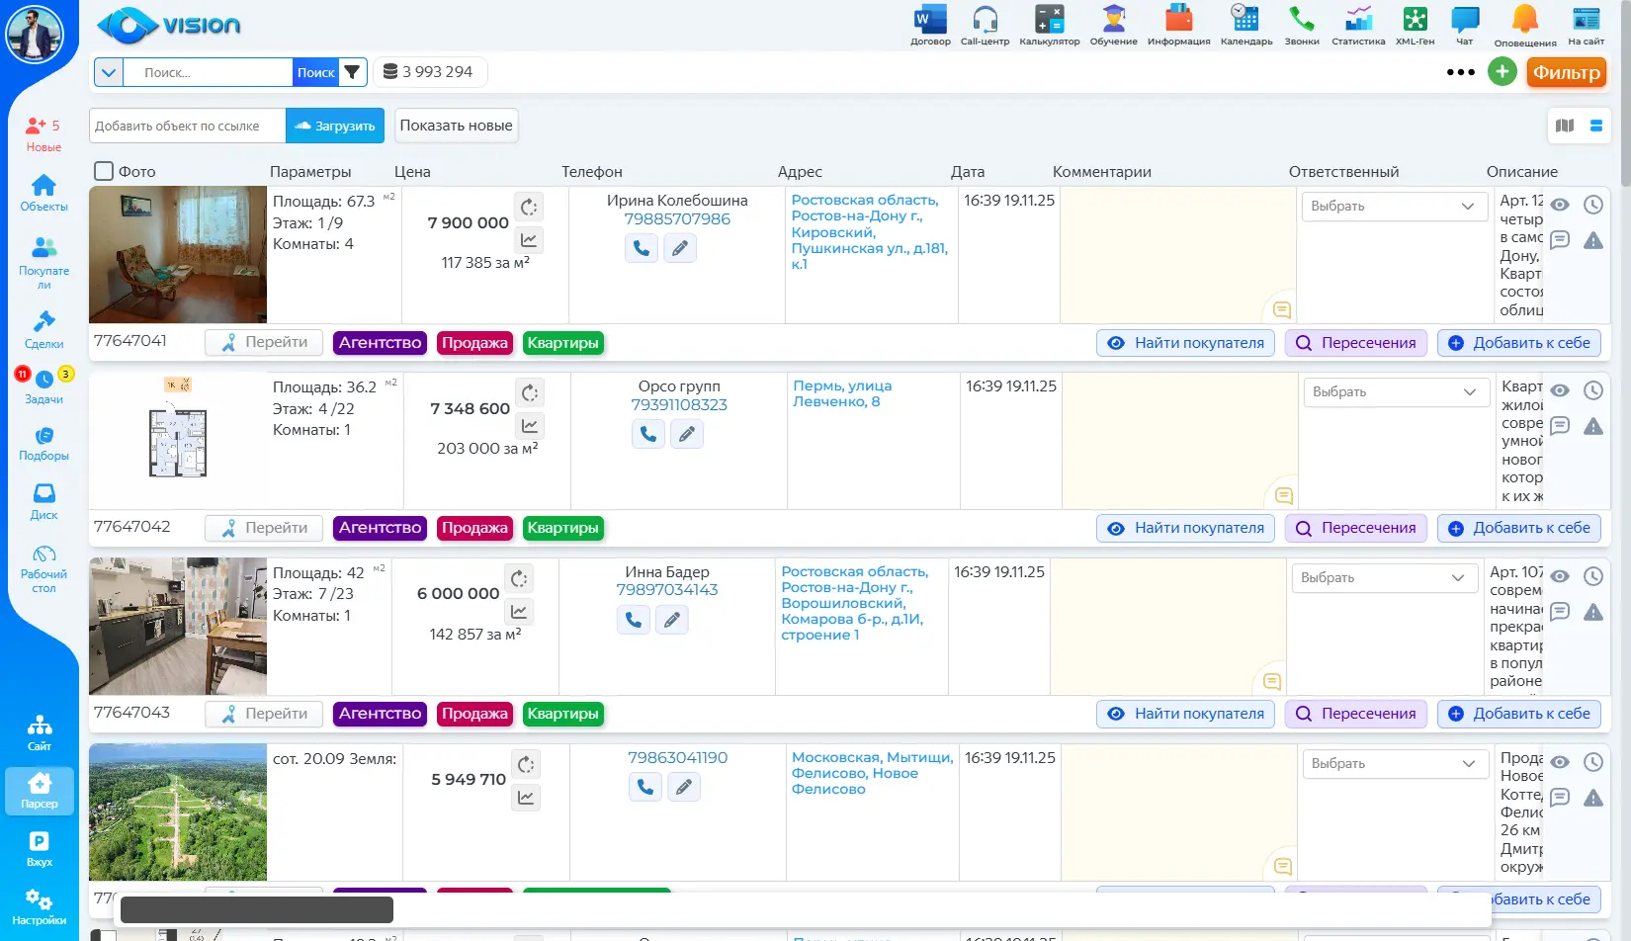Click warning icon on first listing
1631x941 pixels.
tap(1593, 241)
